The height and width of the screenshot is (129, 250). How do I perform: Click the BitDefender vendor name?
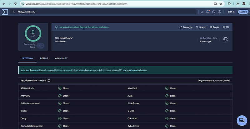tap(133, 103)
